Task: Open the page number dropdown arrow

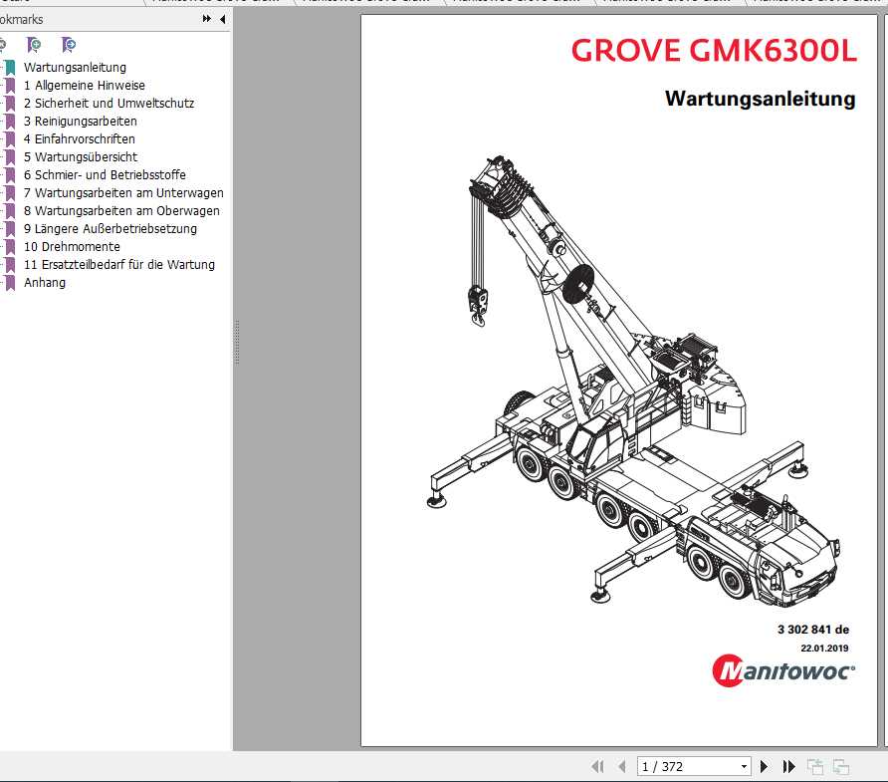Action: pyautogui.click(x=745, y=767)
